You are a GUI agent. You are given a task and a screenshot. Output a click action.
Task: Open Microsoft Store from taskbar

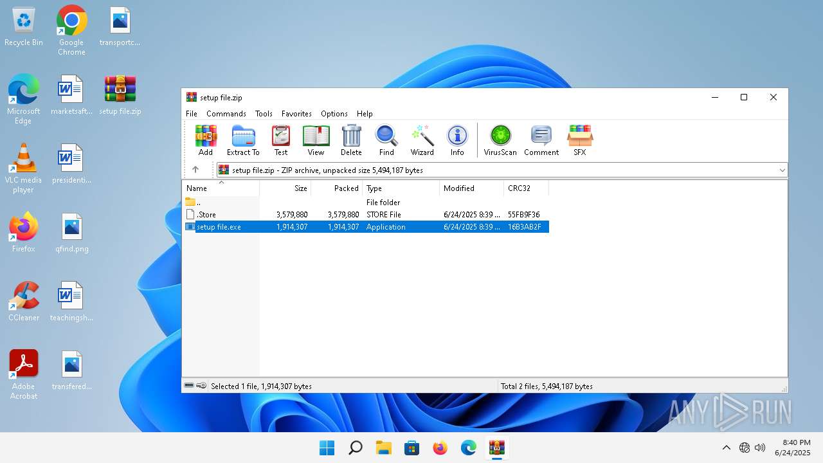(x=411, y=448)
